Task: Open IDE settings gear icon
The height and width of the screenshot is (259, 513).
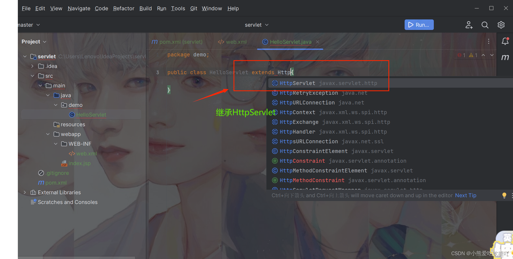Action: click(x=501, y=25)
